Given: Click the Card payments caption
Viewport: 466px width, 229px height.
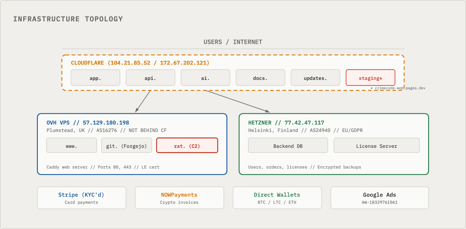Looking at the screenshot, I should click(82, 202).
